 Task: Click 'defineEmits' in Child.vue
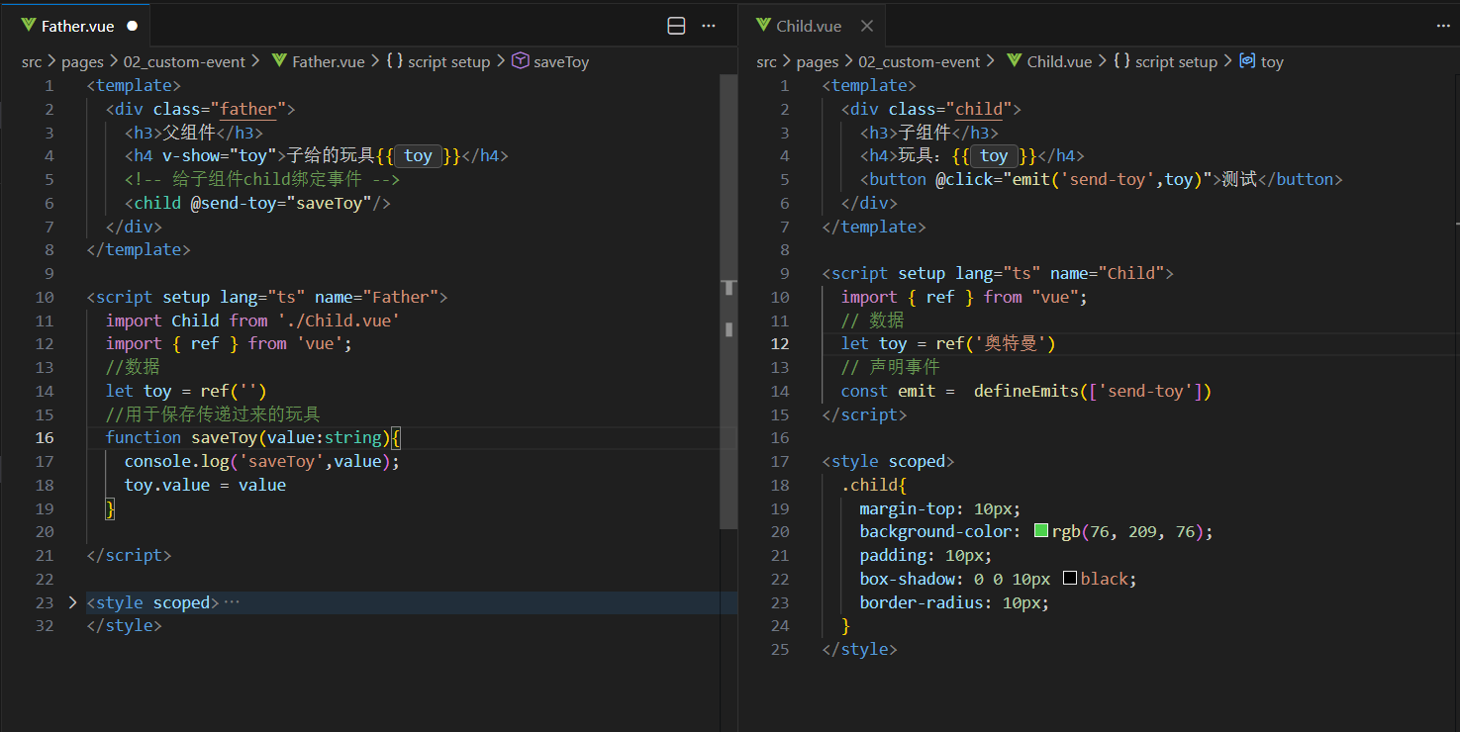pos(1025,391)
